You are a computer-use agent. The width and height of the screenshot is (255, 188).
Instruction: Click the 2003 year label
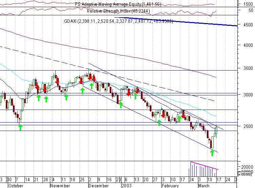click(126, 186)
